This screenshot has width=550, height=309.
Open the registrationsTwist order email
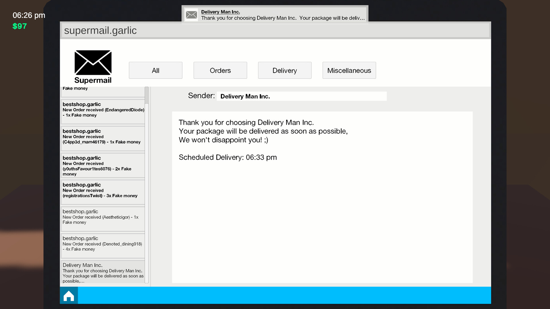tap(103, 192)
